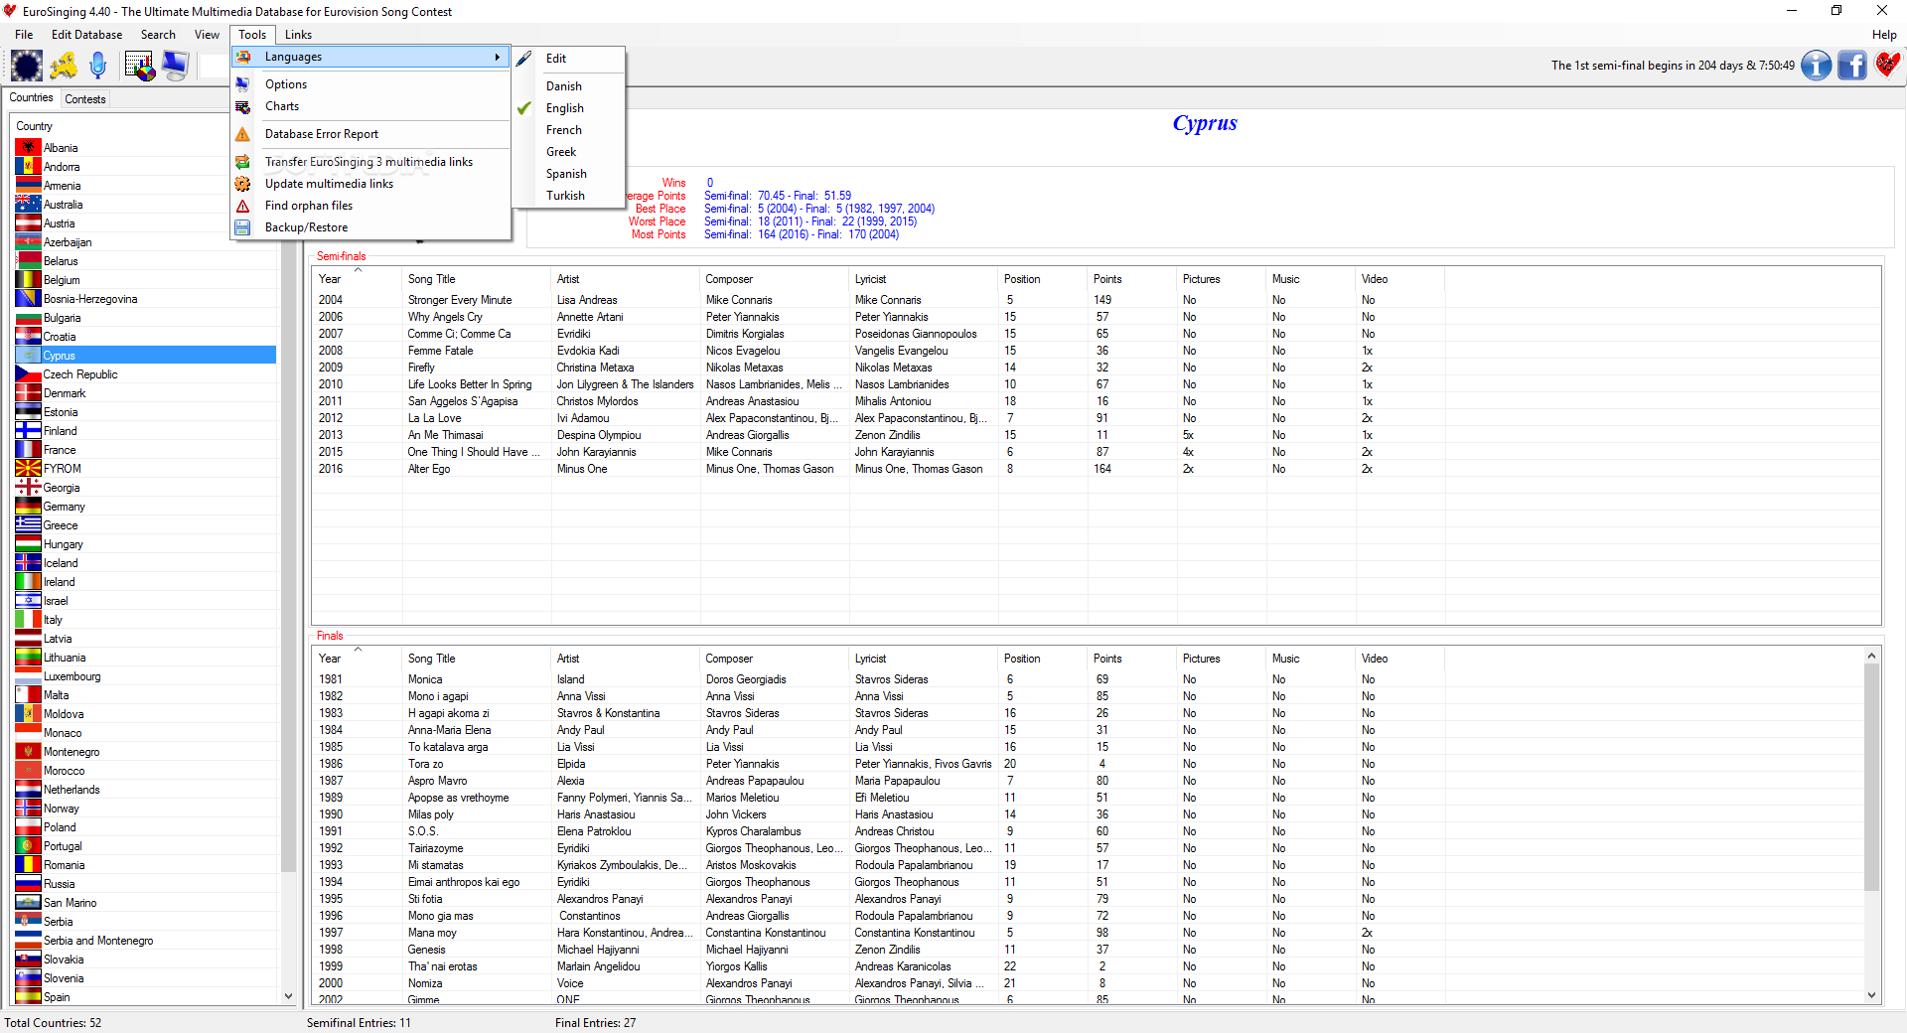Click the yellow Europe map toolbar icon

coord(64,66)
